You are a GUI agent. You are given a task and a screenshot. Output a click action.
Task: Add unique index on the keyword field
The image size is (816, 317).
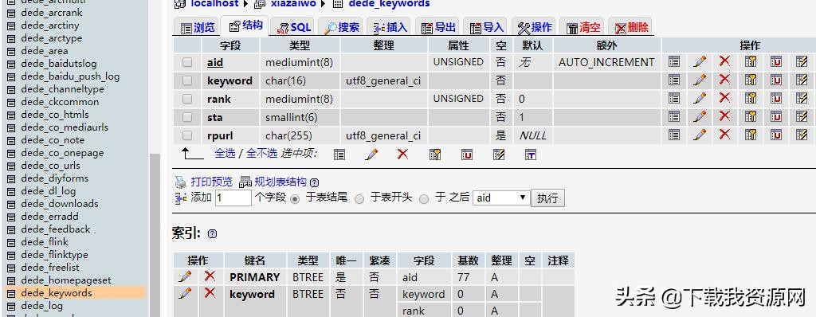776,80
